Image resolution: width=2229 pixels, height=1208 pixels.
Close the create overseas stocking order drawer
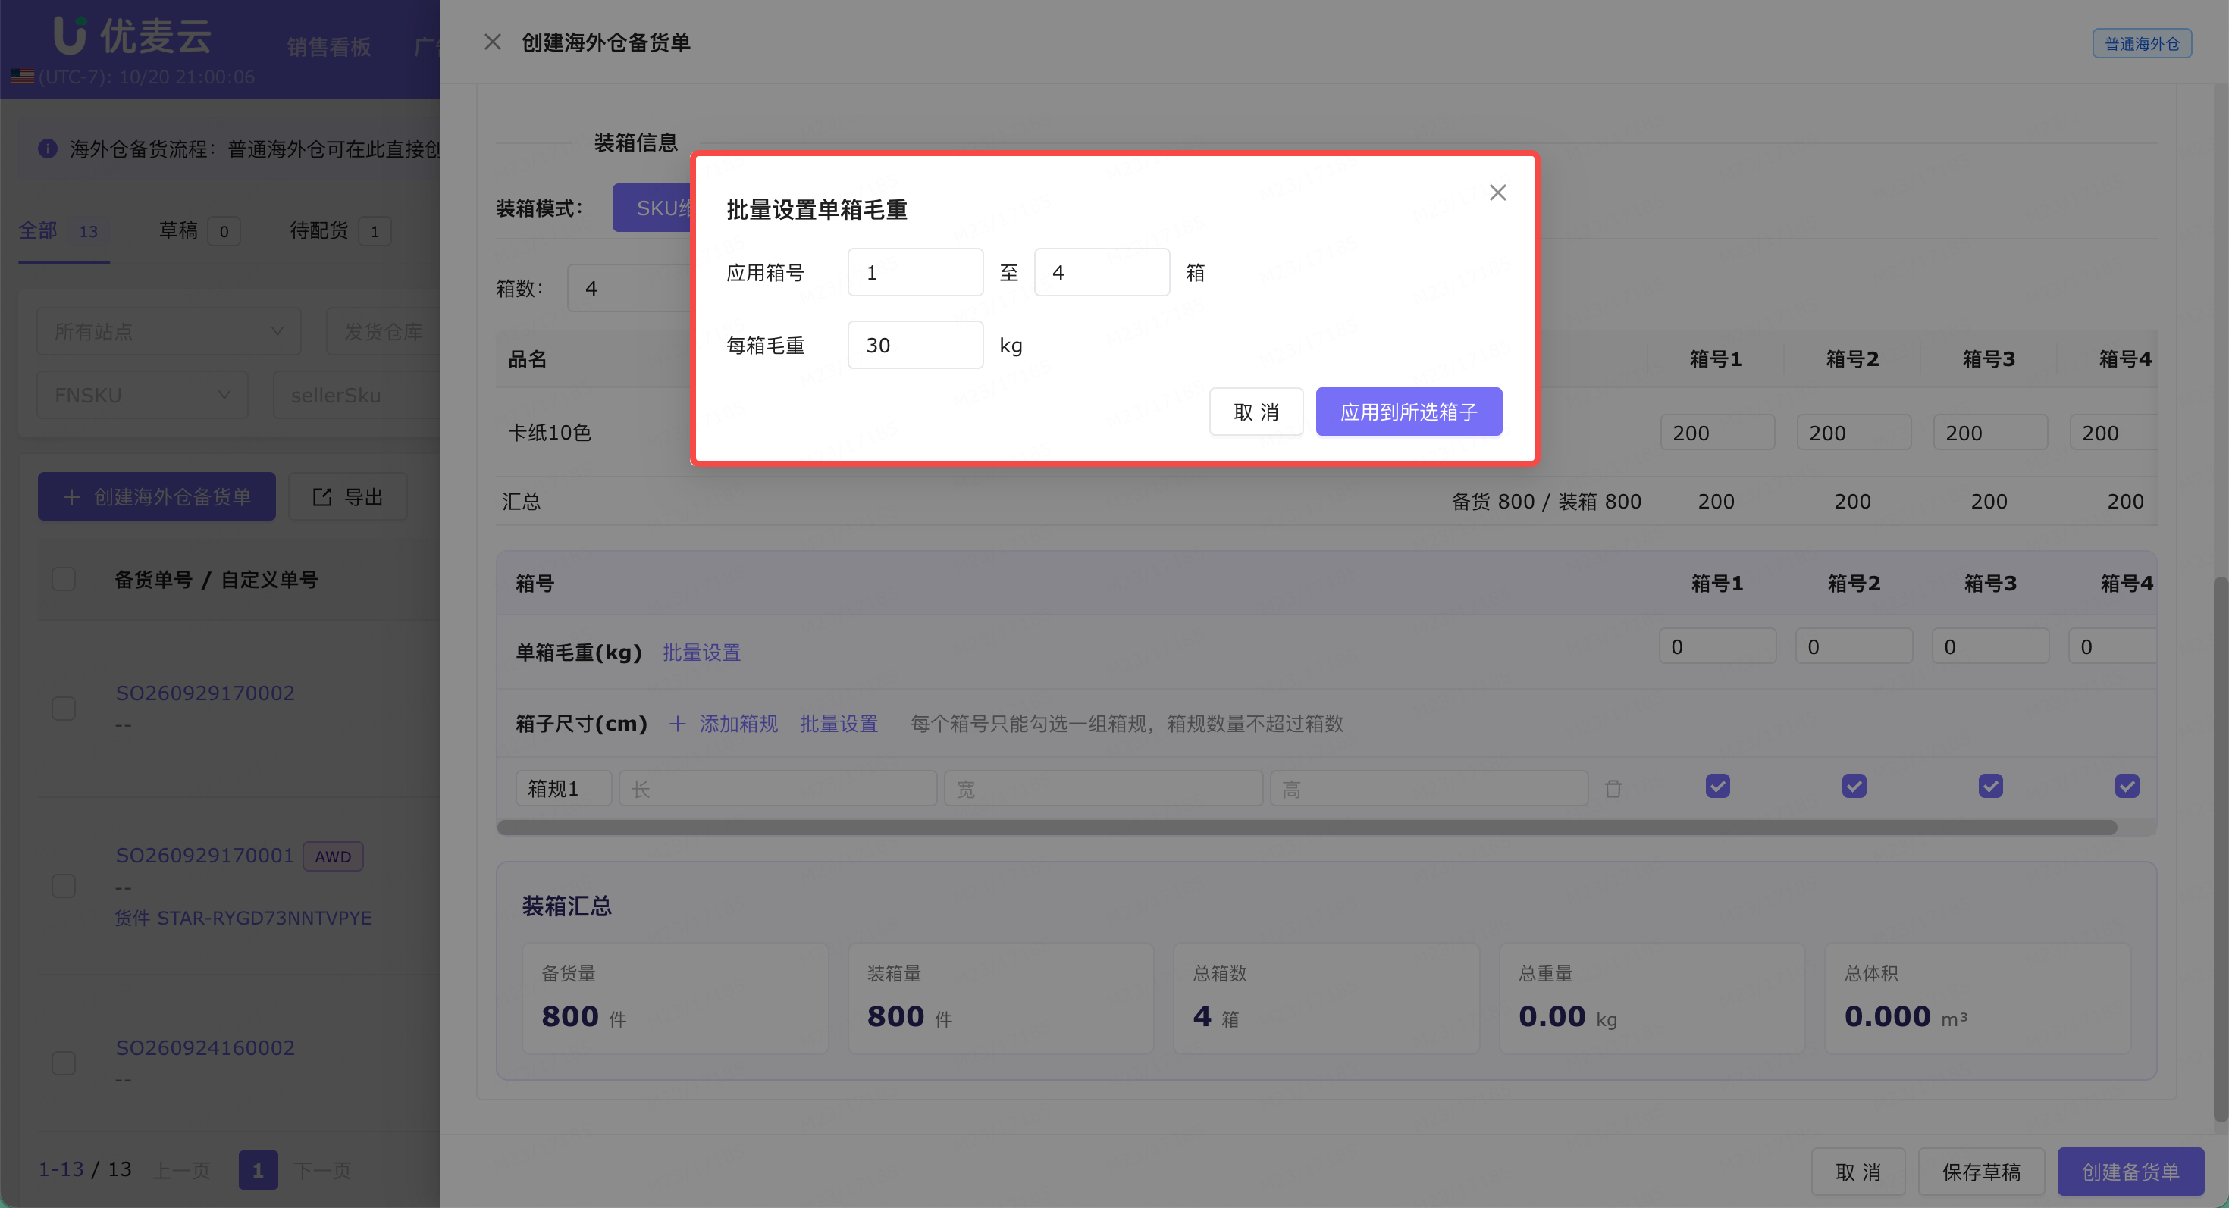click(492, 42)
